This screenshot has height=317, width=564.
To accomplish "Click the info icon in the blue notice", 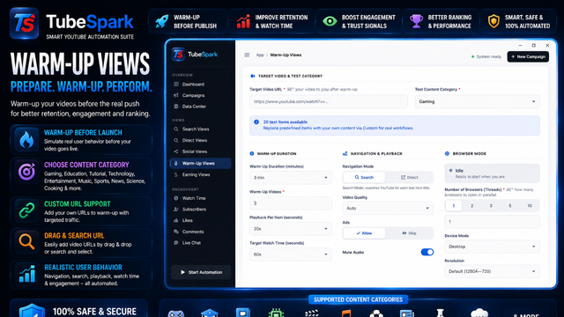I will (x=256, y=122).
